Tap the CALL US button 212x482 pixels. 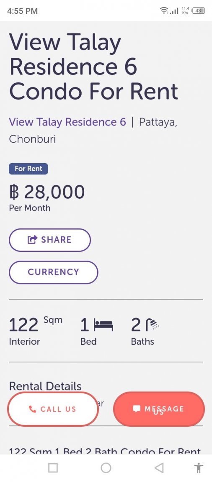[x=53, y=409]
